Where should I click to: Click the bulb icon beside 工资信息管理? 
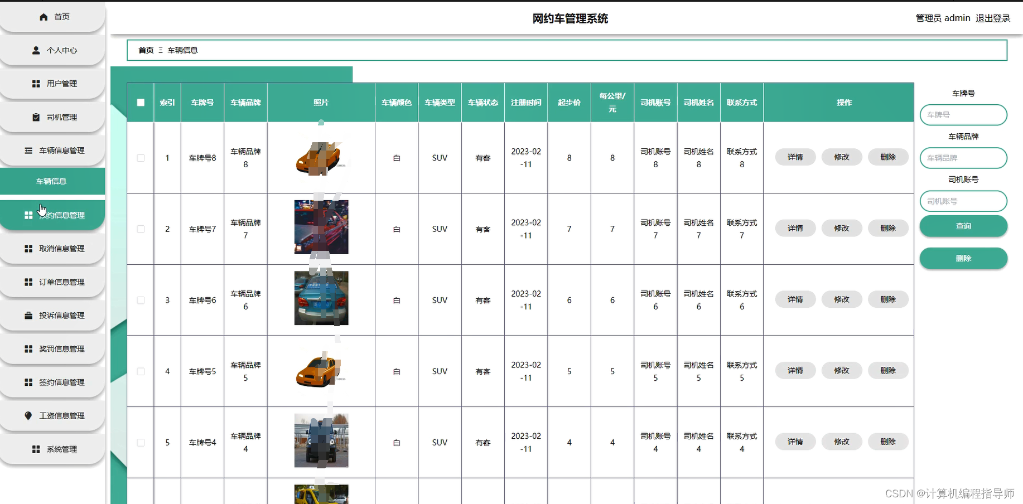point(28,416)
